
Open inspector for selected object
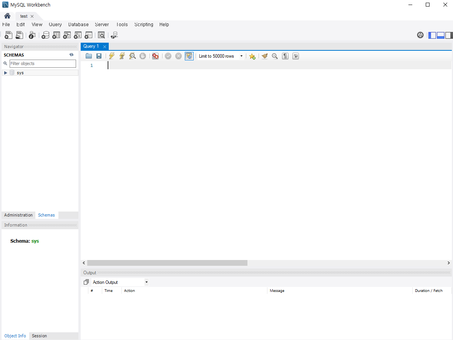32,35
